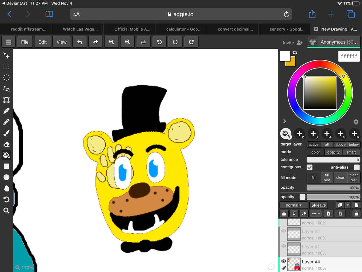This screenshot has height=272, width=362.
Task: Set target layer to above
Action: [340, 144]
